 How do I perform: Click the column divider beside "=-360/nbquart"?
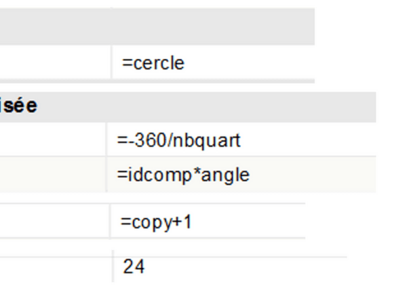108,140
